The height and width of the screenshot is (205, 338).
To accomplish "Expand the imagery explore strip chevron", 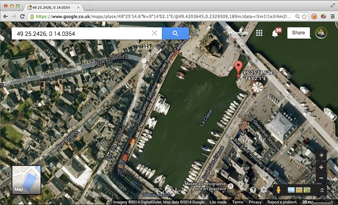I will tap(322, 190).
